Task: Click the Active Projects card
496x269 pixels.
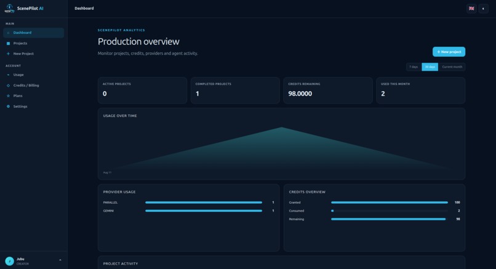Action: 142,90
